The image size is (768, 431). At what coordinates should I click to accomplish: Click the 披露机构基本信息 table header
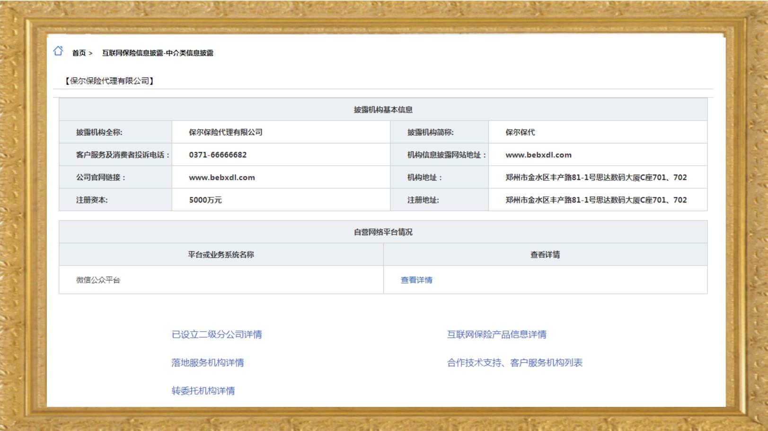(x=383, y=110)
